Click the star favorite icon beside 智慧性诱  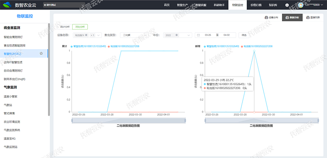coord(41,54)
